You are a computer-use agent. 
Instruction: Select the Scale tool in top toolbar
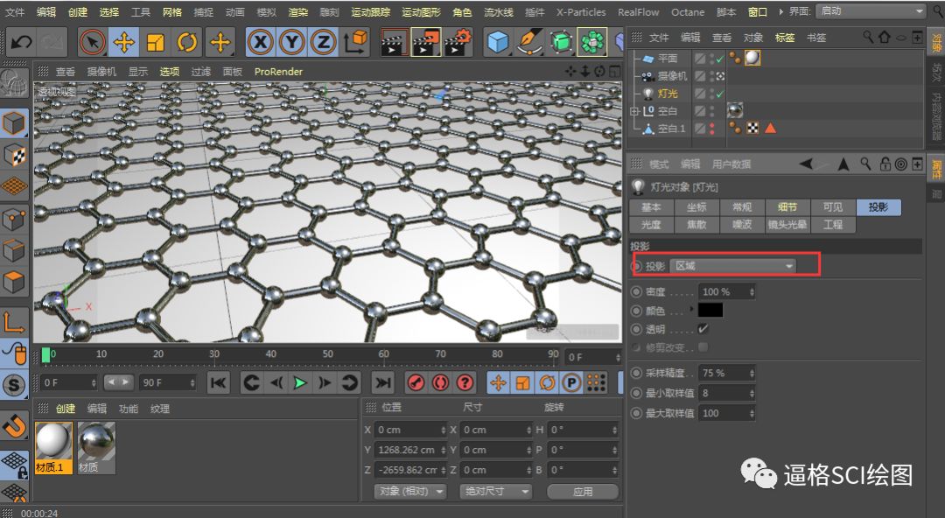(156, 42)
